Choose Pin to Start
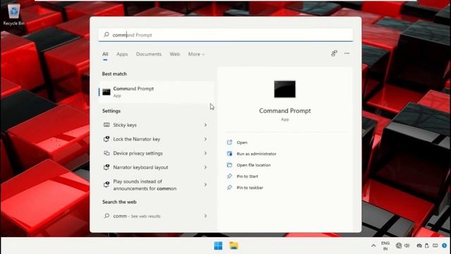The image size is (451, 254). pos(247,176)
